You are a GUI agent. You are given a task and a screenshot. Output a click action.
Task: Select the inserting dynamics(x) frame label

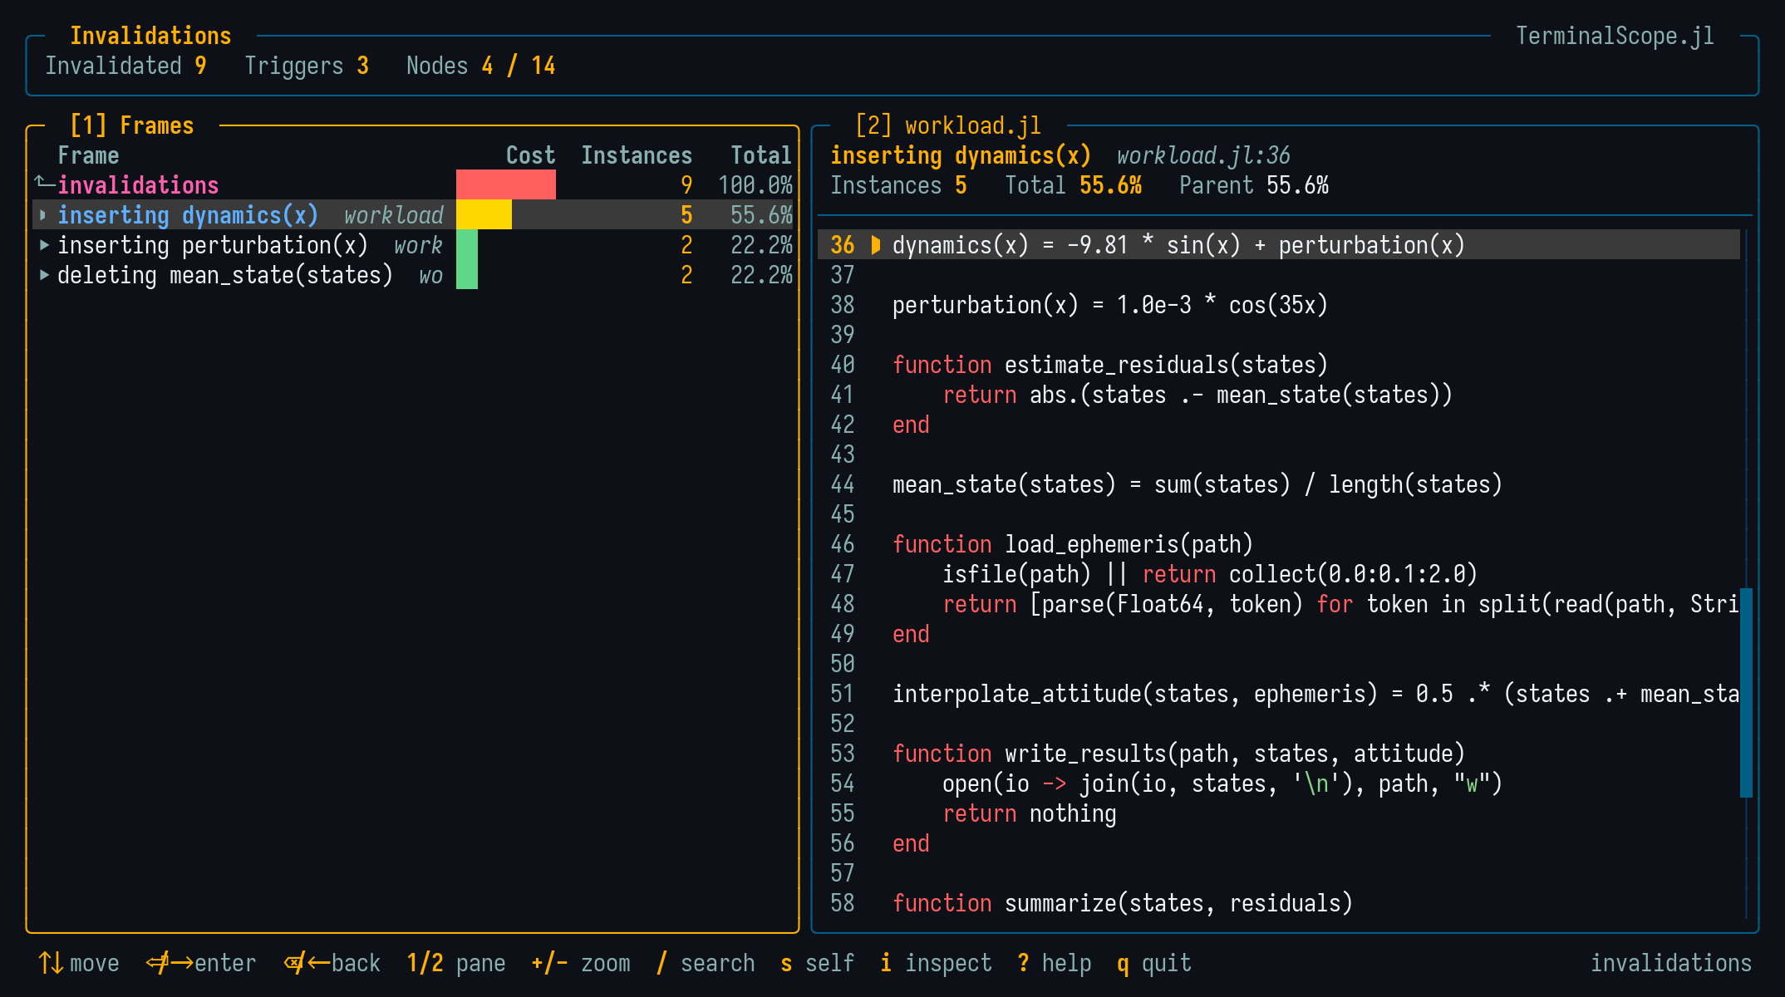click(188, 214)
